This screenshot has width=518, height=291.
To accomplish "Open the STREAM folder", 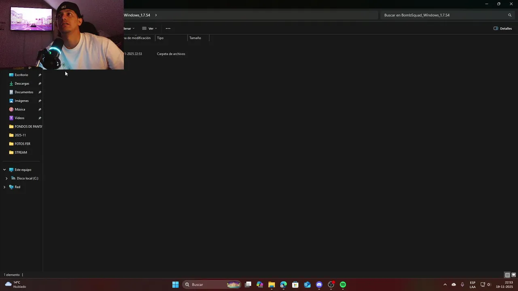I will 21,152.
